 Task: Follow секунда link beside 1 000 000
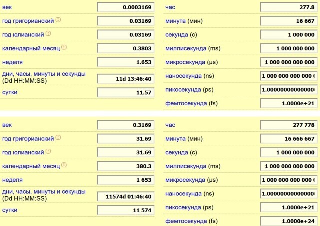click(177, 35)
